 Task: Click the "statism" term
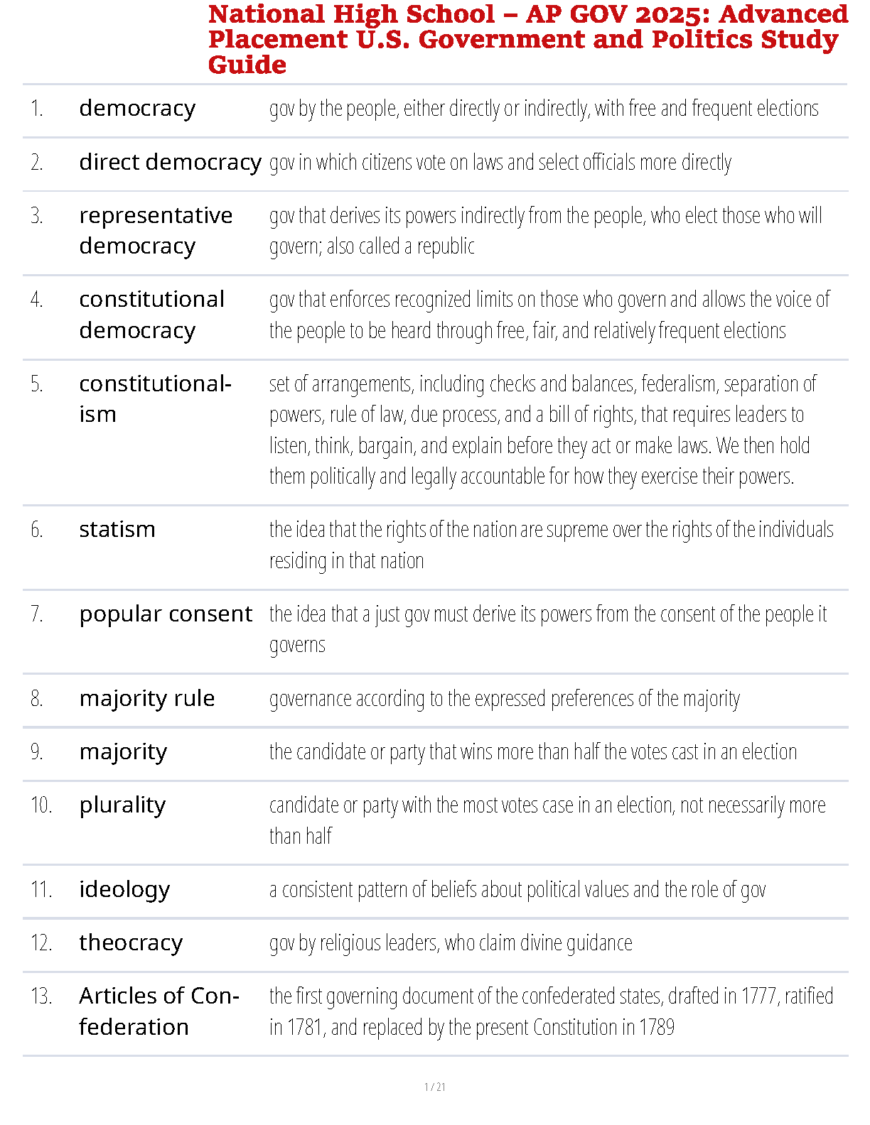tap(117, 529)
